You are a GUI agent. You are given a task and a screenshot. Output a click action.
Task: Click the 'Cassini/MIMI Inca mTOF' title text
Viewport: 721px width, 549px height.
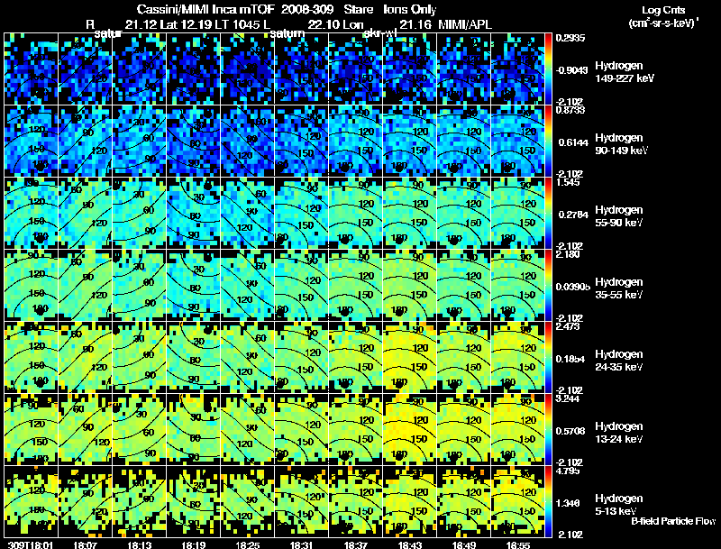tap(205, 9)
